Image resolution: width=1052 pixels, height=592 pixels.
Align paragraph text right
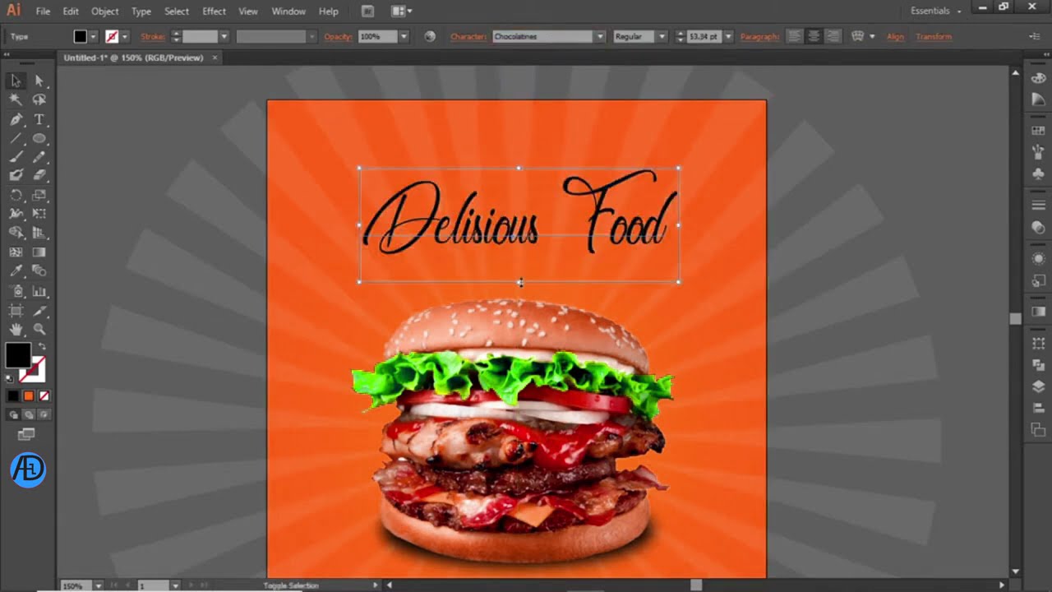[x=833, y=36]
